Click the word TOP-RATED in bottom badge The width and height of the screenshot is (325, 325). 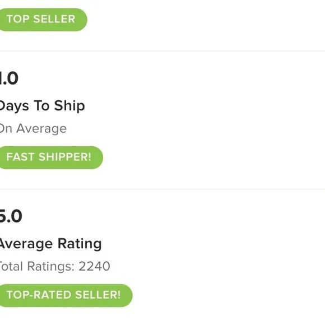point(39,295)
